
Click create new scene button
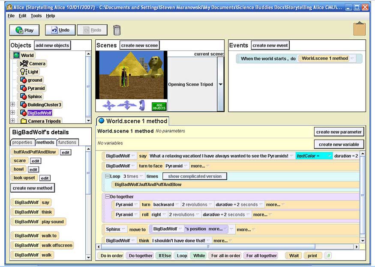[x=139, y=45]
